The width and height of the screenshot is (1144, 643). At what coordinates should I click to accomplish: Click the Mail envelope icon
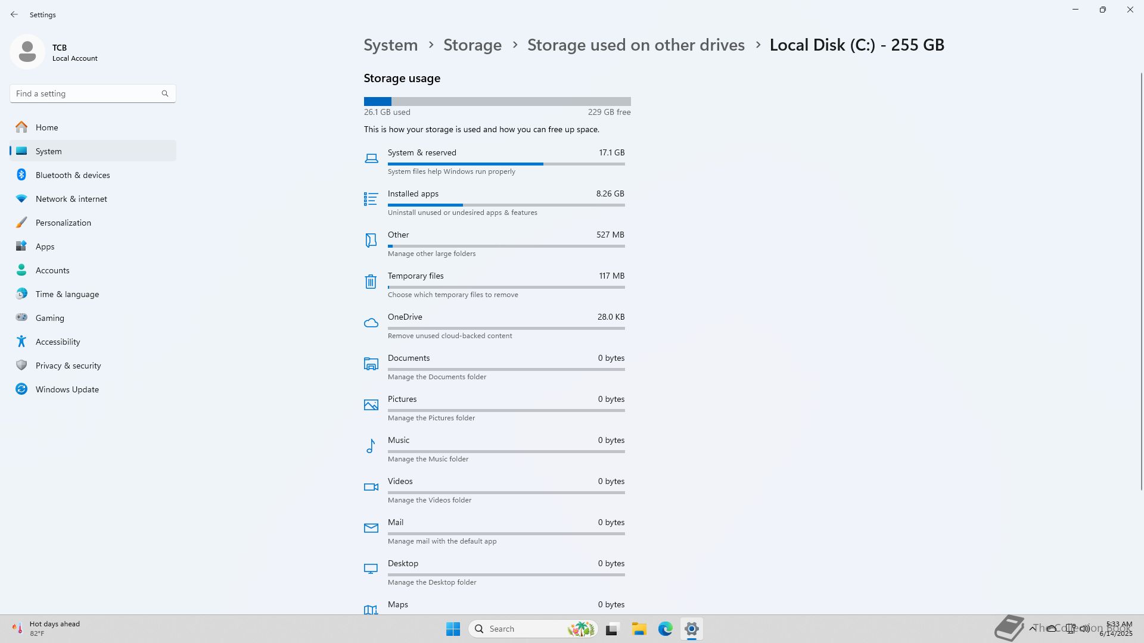coord(371,528)
